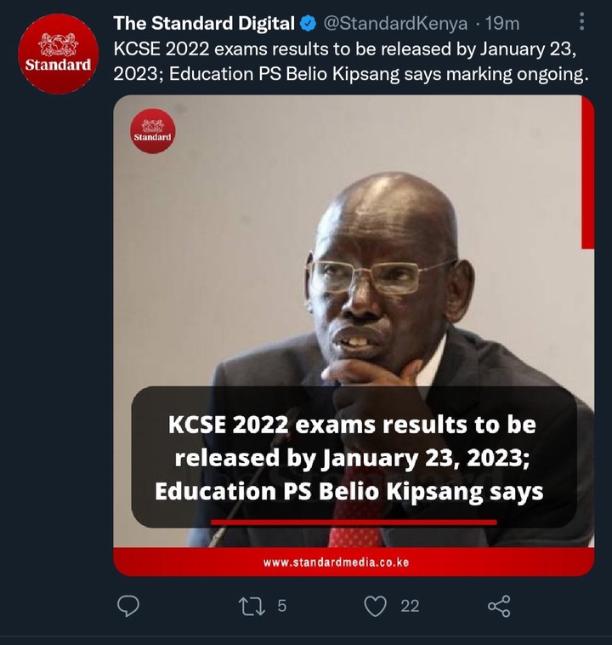Open The Standard Digital display name
Image resolution: width=612 pixels, height=645 pixels.
pyautogui.click(x=204, y=24)
